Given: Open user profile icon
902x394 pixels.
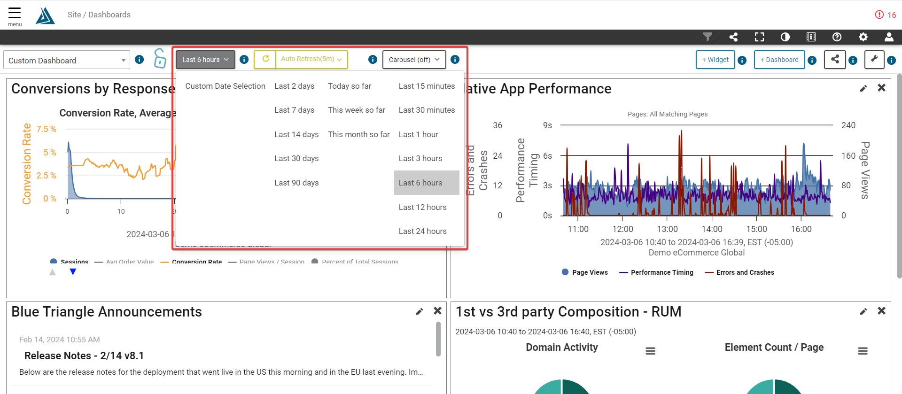Looking at the screenshot, I should click(889, 37).
